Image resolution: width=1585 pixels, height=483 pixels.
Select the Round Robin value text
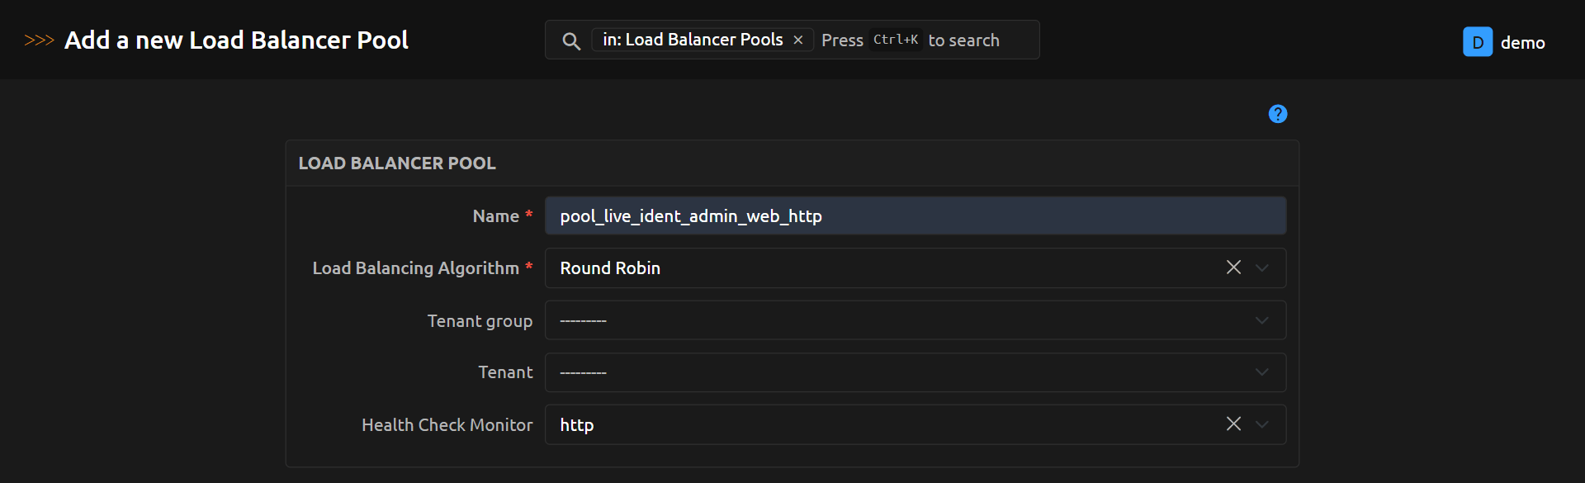(610, 268)
